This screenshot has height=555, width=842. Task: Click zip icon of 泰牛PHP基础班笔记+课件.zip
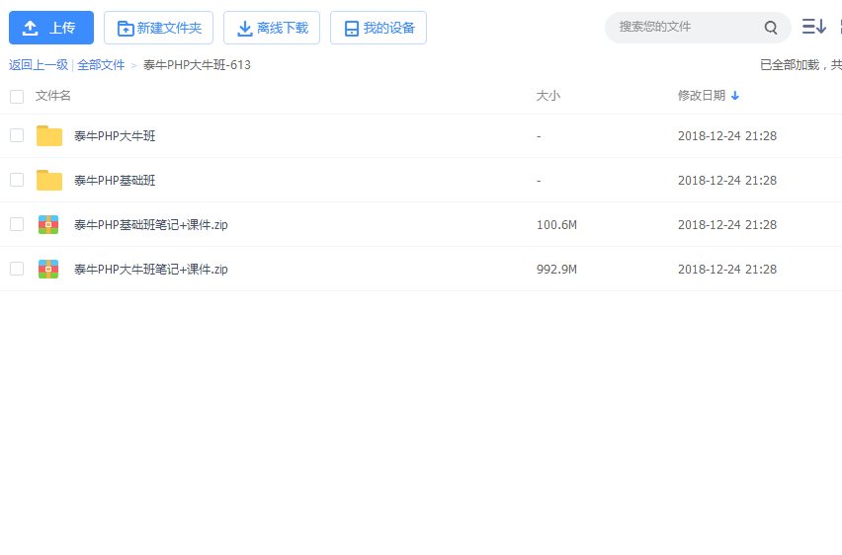click(48, 225)
